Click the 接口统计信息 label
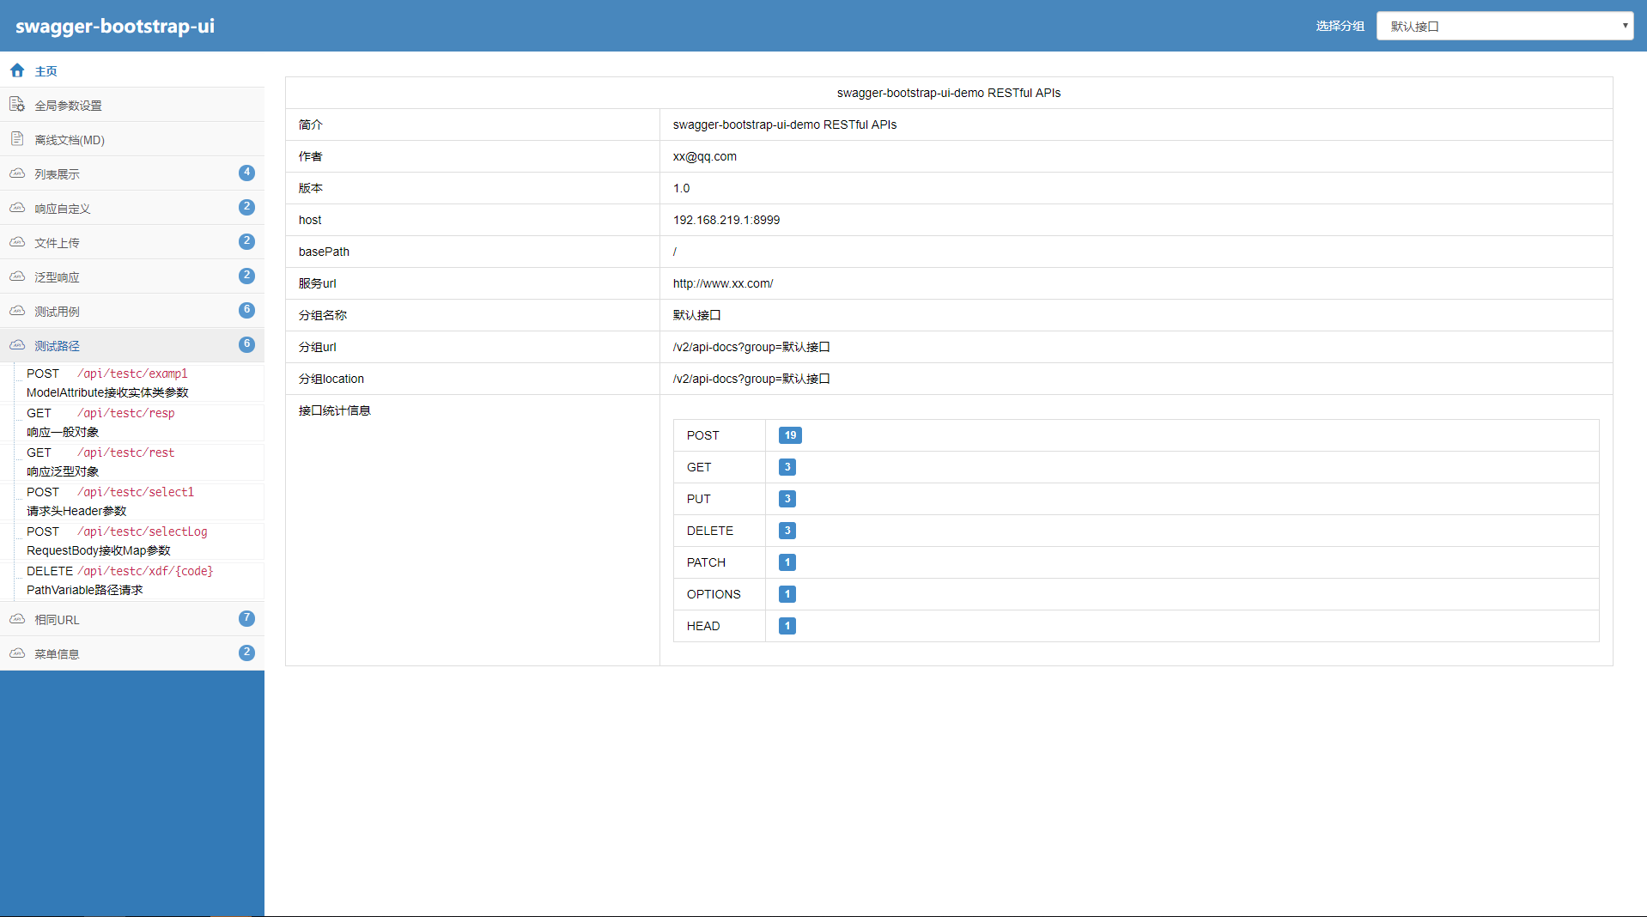This screenshot has height=917, width=1647. [x=335, y=410]
